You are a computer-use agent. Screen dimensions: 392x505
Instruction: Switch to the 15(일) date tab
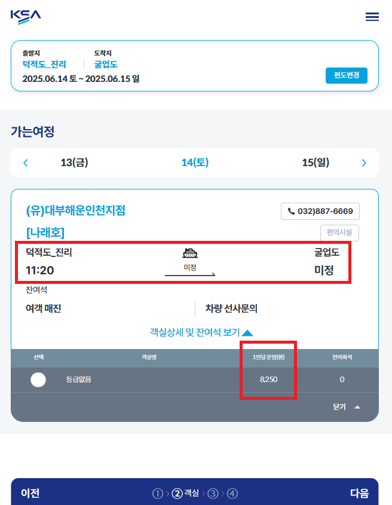pyautogui.click(x=317, y=162)
